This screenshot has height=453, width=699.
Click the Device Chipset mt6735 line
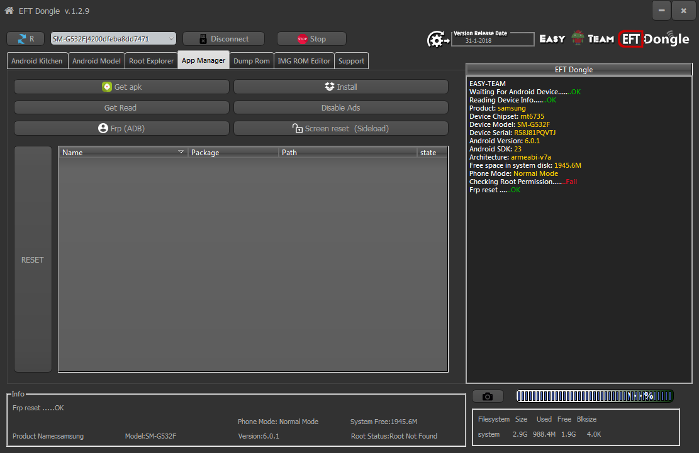click(x=506, y=116)
